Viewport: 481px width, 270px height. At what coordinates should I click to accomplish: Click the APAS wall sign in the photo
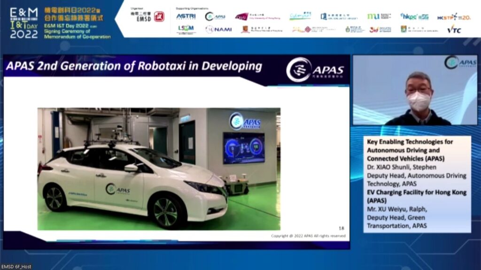click(x=245, y=121)
